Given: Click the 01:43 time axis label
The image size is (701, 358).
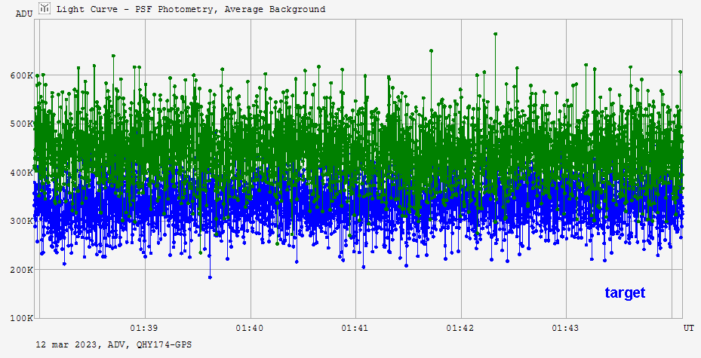Looking at the screenshot, I should [x=565, y=328].
